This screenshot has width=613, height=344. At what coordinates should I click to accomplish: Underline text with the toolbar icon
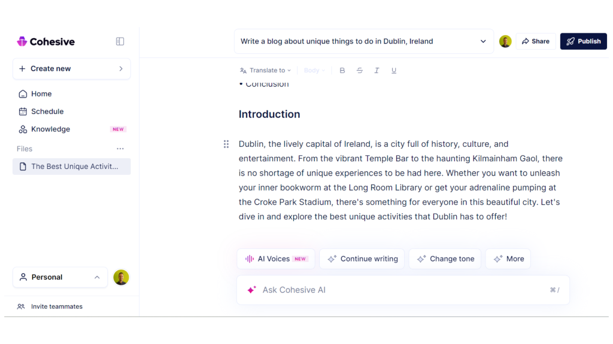[x=393, y=70]
